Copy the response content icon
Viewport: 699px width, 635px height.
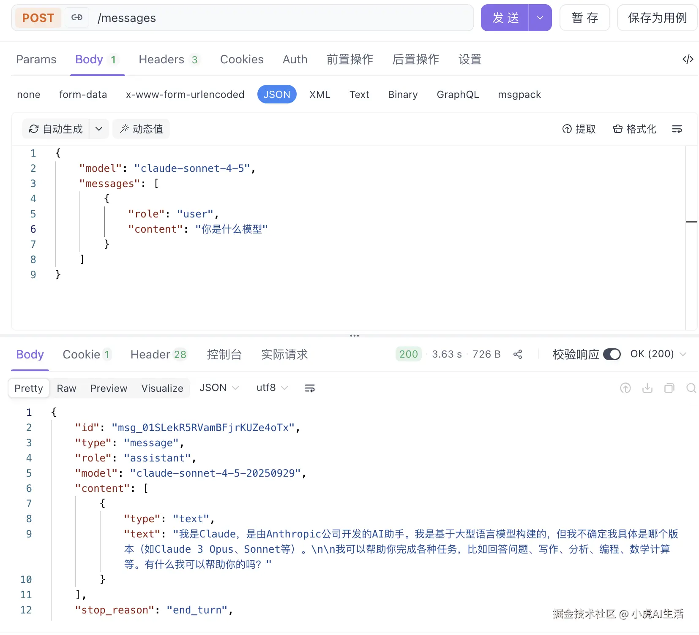point(669,388)
